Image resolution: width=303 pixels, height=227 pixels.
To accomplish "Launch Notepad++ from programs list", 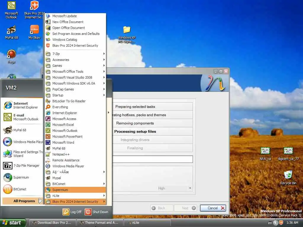I will 75,154.
